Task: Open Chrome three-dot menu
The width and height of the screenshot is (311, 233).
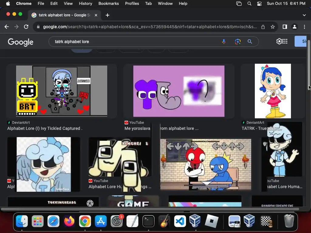Action: [304, 27]
